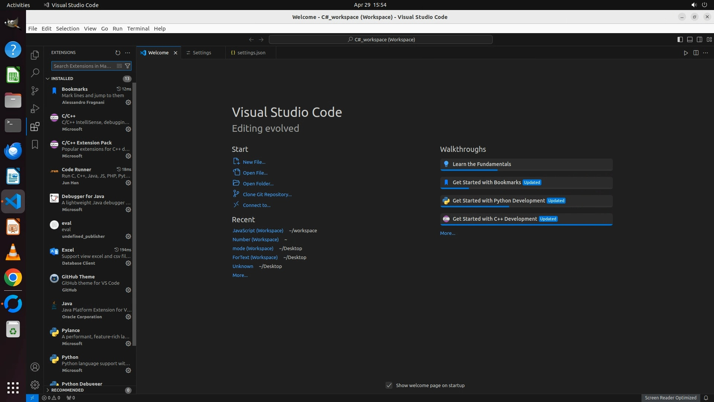Click the Accounts icon in activity bar
Viewport: 714px width, 402px height.
pos(35,367)
